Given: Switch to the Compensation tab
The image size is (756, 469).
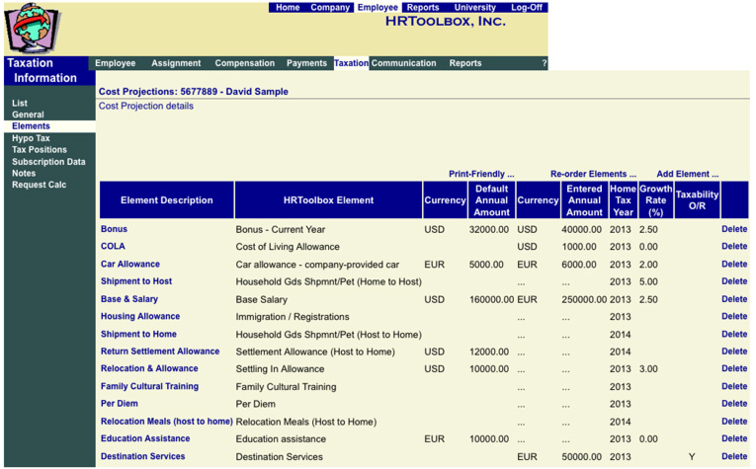Looking at the screenshot, I should (245, 63).
